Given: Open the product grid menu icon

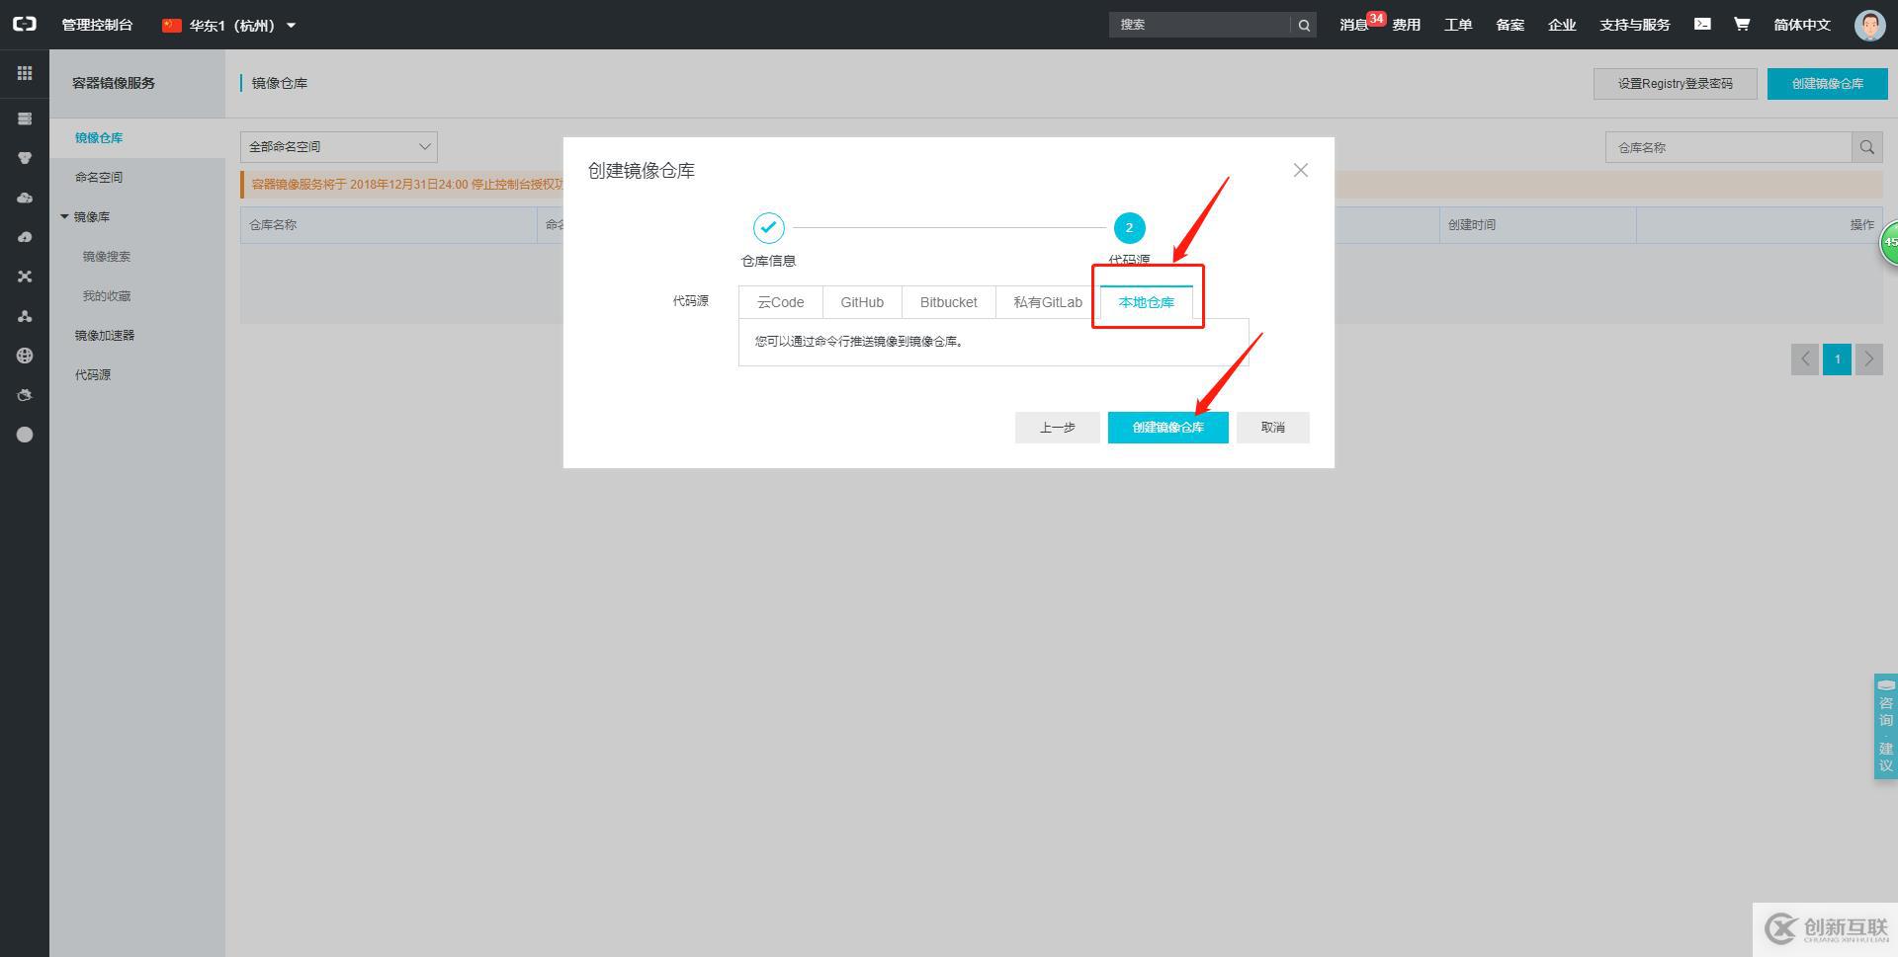Looking at the screenshot, I should [25, 73].
